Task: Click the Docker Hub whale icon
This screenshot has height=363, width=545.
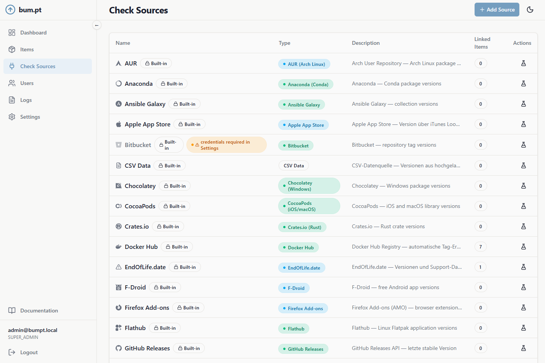Action: point(119,247)
